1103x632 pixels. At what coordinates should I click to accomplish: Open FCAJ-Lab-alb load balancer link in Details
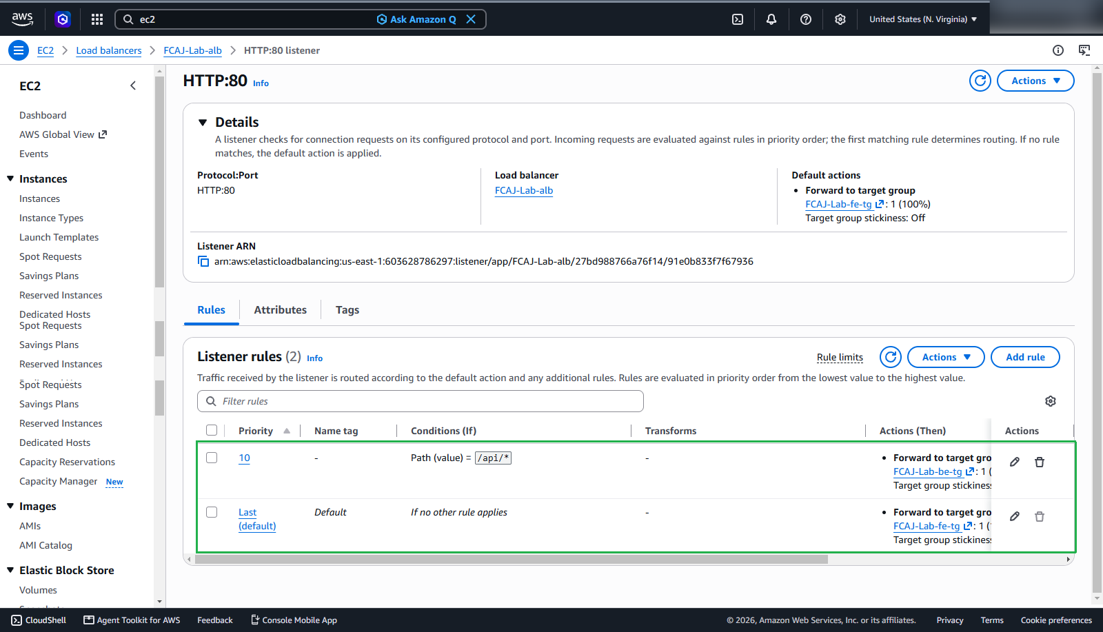pos(524,190)
